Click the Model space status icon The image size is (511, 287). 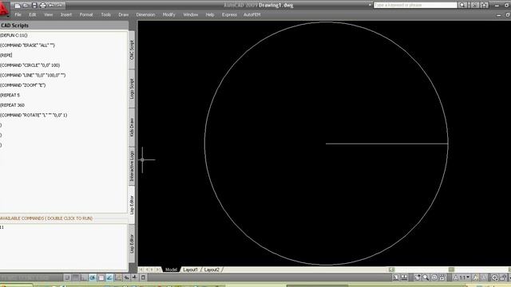395,277
